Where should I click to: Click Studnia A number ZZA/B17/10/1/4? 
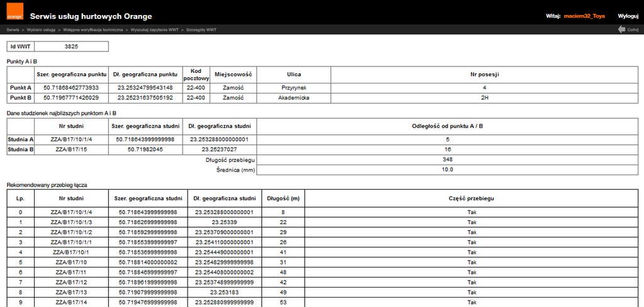(x=72, y=139)
